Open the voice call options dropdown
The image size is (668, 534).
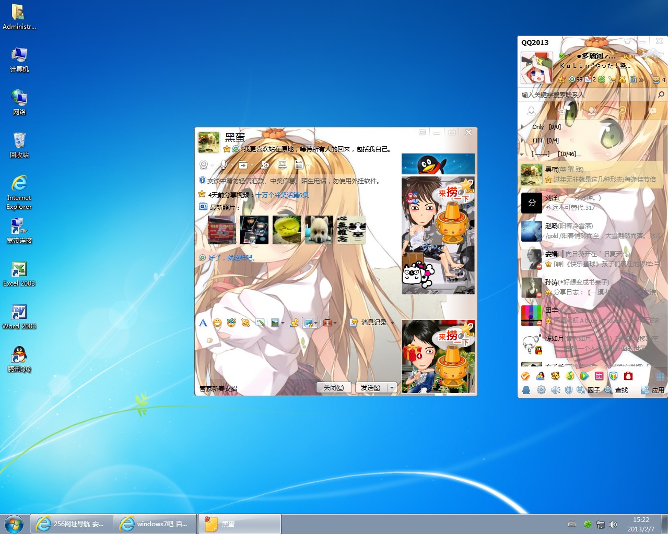coord(231,165)
